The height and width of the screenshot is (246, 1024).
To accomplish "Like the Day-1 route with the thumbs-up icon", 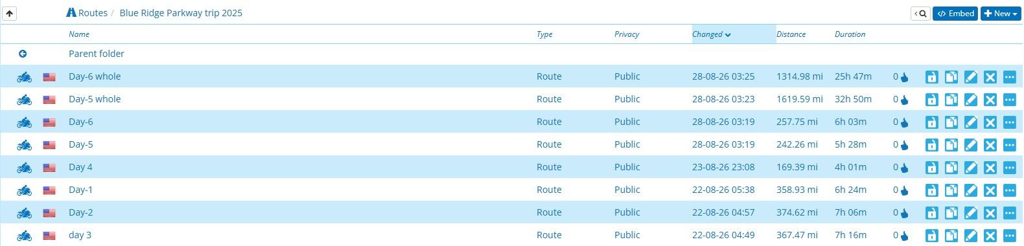I will pos(904,190).
